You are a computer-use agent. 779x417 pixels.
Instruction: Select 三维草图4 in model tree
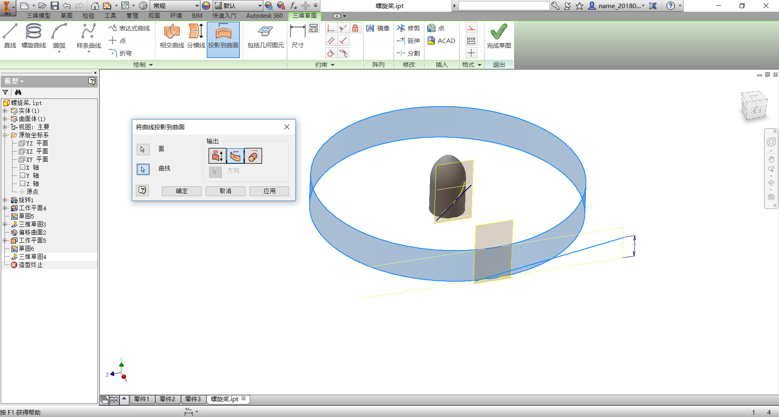point(32,257)
